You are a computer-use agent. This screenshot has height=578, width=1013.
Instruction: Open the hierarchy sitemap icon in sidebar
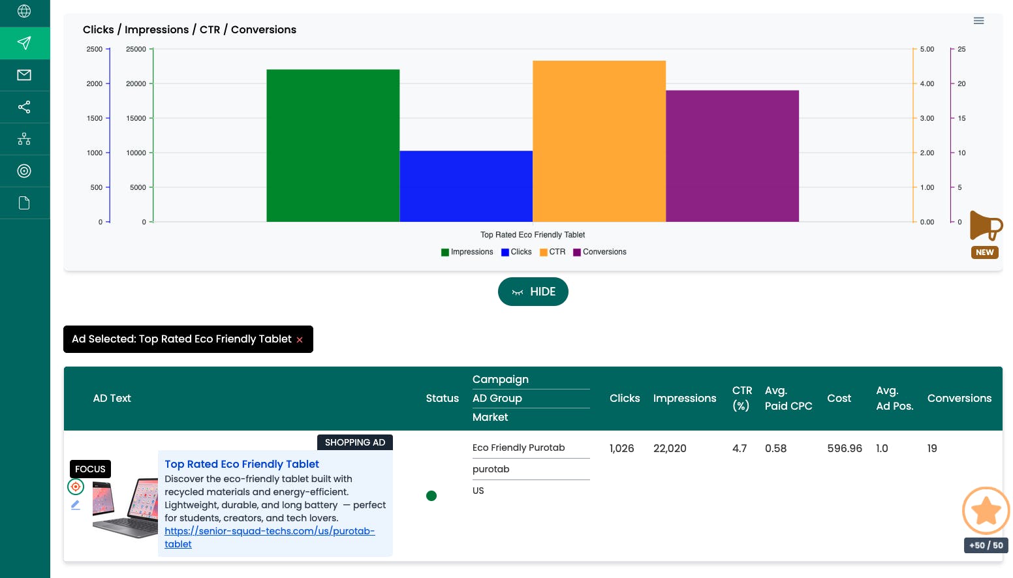[24, 139]
